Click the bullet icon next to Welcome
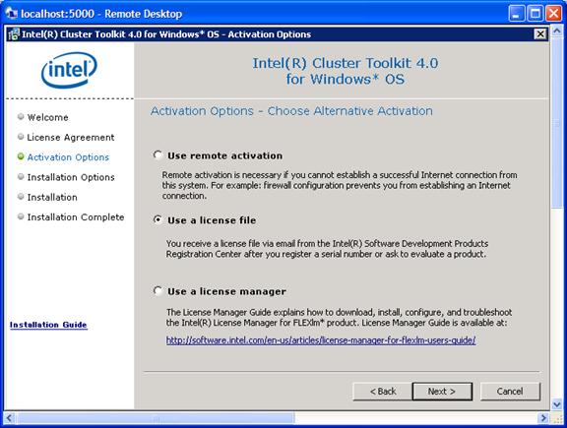Image resolution: width=567 pixels, height=428 pixels. point(21,116)
